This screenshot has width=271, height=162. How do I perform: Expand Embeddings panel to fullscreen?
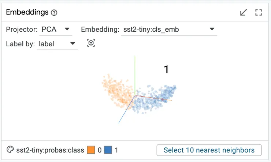(x=259, y=13)
